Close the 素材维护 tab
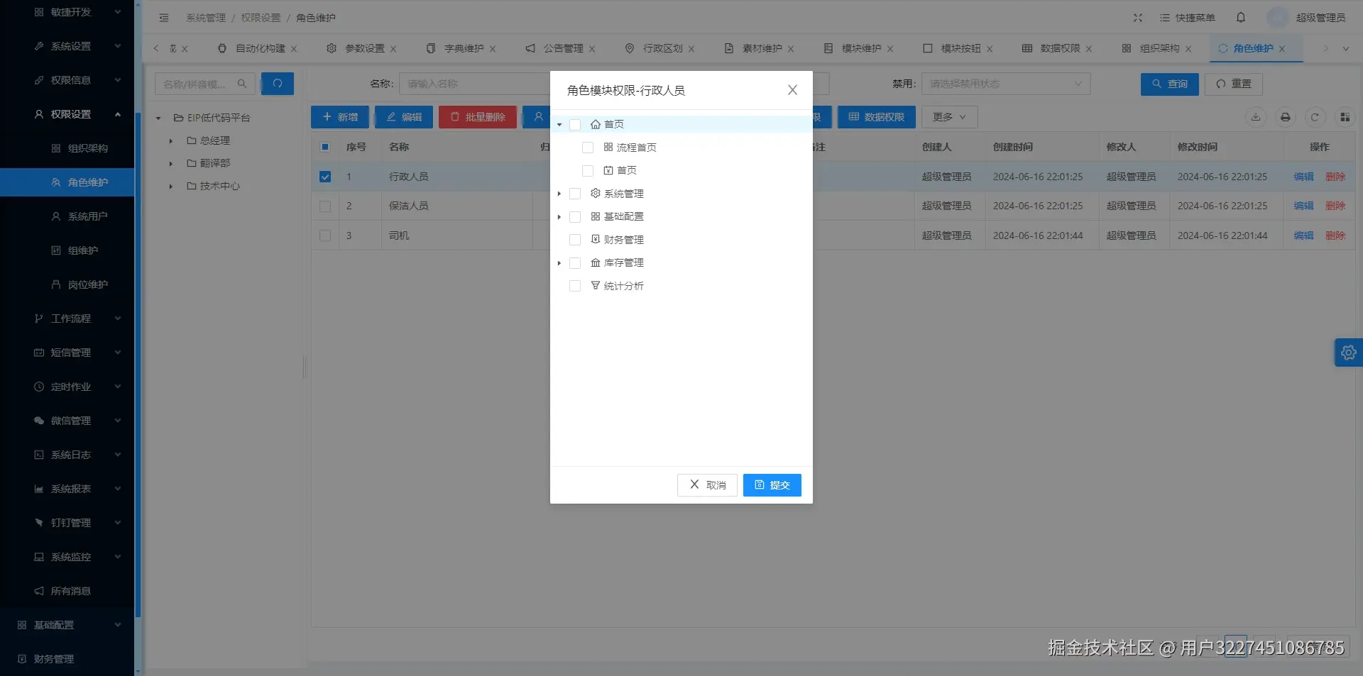Viewport: 1363px width, 676px height. (791, 49)
